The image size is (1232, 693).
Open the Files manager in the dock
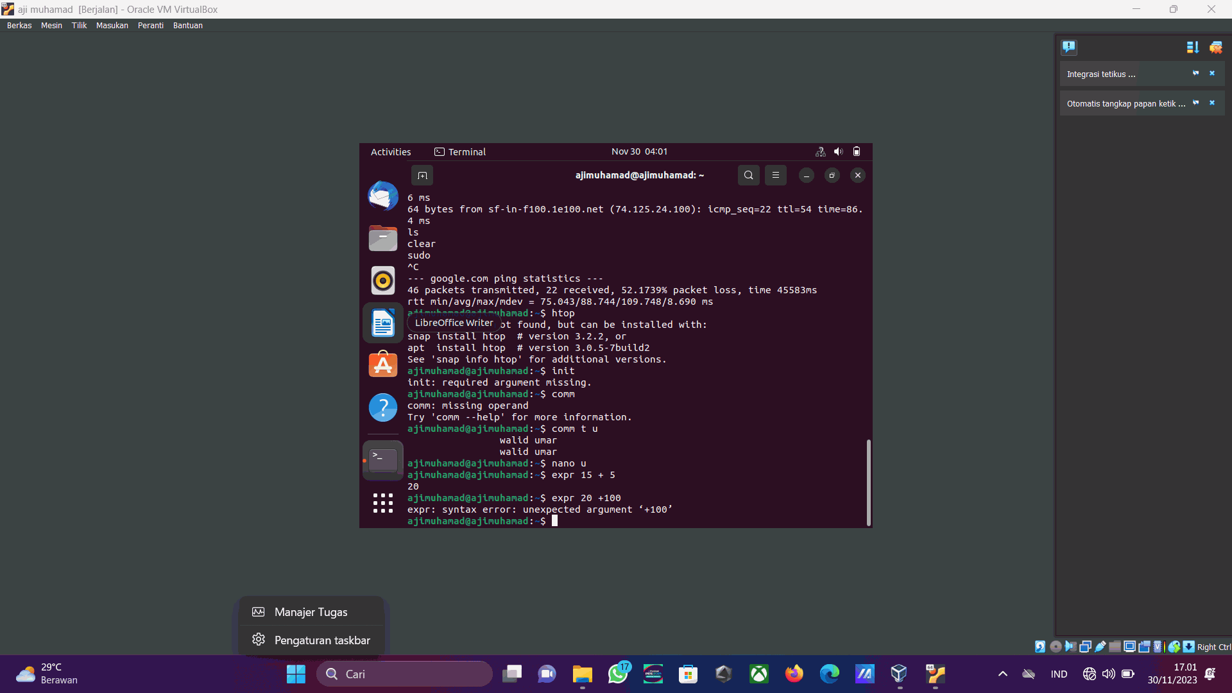[383, 238]
